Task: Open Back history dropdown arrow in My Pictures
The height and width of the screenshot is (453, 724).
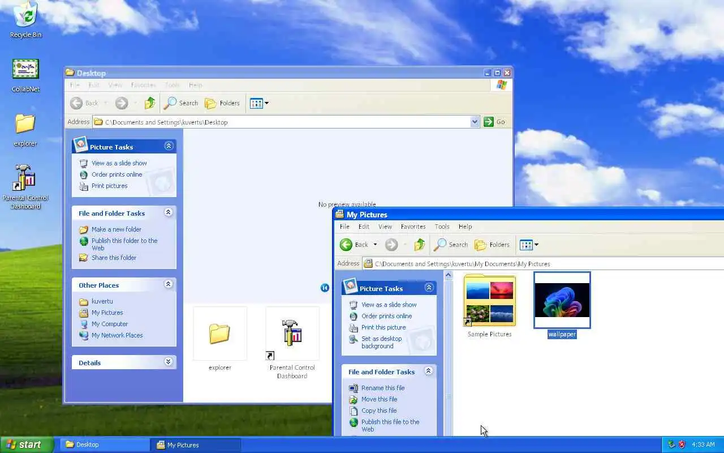Action: (x=374, y=245)
